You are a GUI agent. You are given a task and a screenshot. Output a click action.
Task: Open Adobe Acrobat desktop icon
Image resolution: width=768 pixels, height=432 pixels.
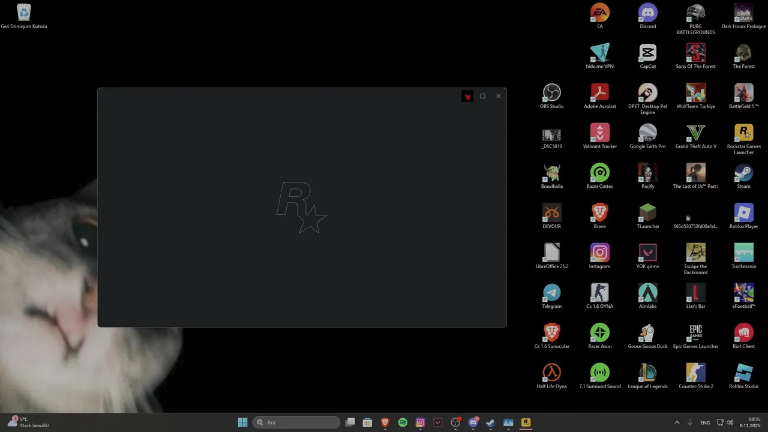(x=600, y=96)
